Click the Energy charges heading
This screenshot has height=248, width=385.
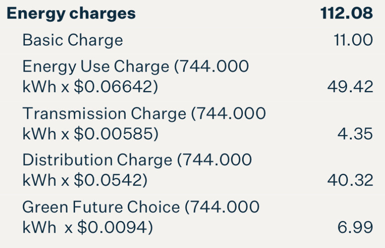[x=71, y=14]
